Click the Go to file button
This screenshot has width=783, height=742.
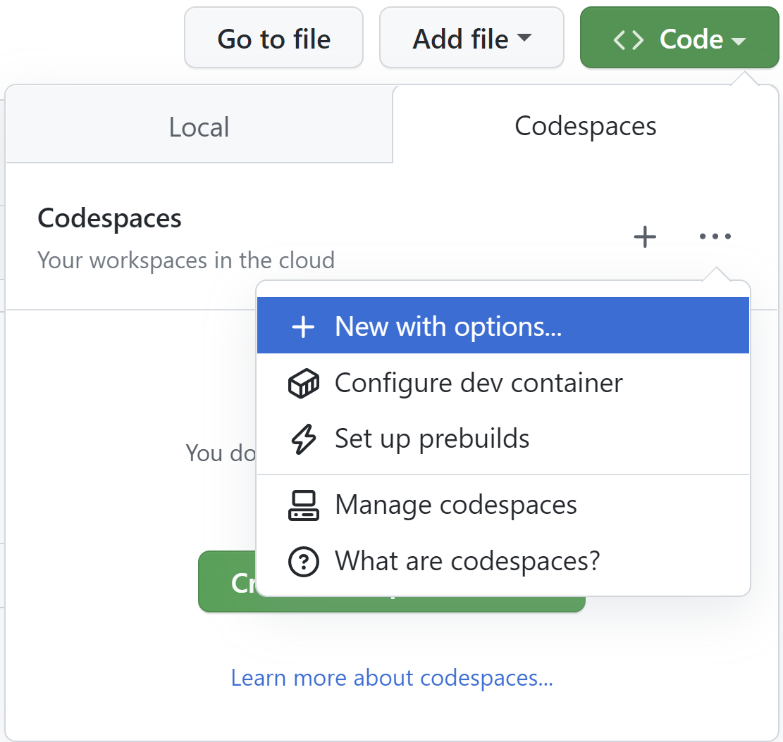click(273, 38)
